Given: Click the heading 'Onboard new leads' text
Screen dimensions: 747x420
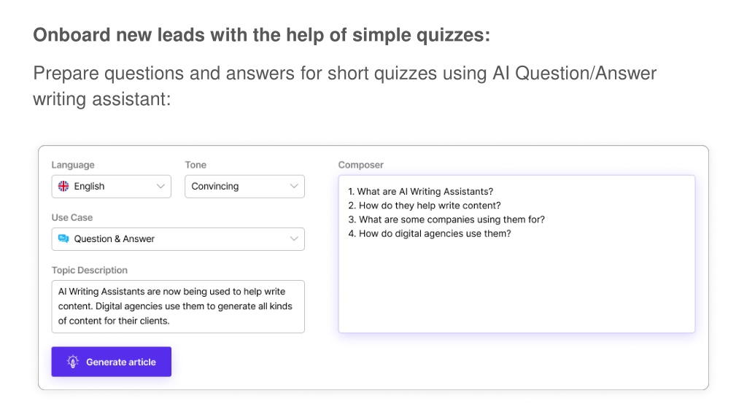Looking at the screenshot, I should point(262,35).
